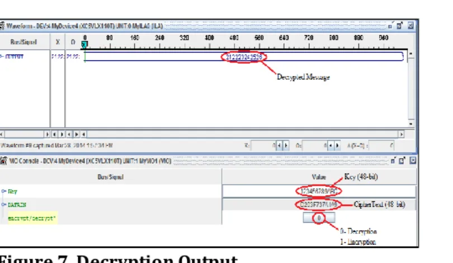Decrement the X cursor position stepper
The width and height of the screenshot is (453, 263).
[x=279, y=146]
